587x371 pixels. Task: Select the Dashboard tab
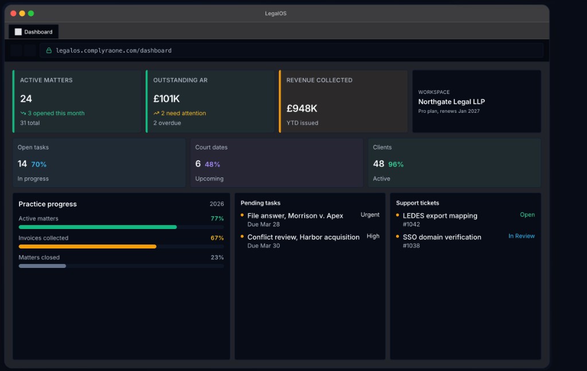34,32
